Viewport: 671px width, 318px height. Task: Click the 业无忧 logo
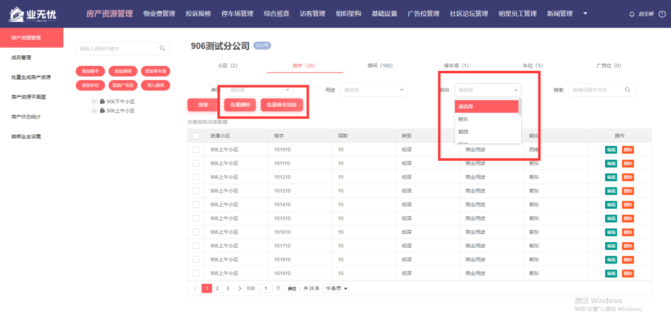coord(32,14)
